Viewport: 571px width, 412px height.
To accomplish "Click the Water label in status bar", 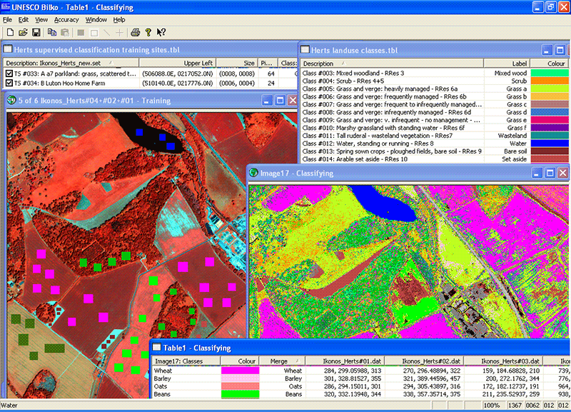I will 9,405.
